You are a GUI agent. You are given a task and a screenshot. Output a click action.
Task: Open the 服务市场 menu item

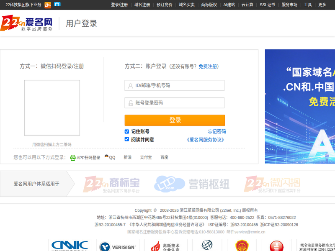click(x=289, y=5)
